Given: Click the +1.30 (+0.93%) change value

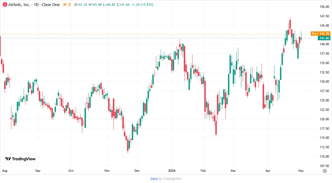Looking at the screenshot, I should (142, 4).
